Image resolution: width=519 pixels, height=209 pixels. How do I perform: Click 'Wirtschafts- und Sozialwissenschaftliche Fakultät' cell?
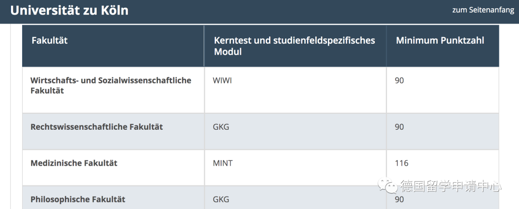click(x=111, y=85)
